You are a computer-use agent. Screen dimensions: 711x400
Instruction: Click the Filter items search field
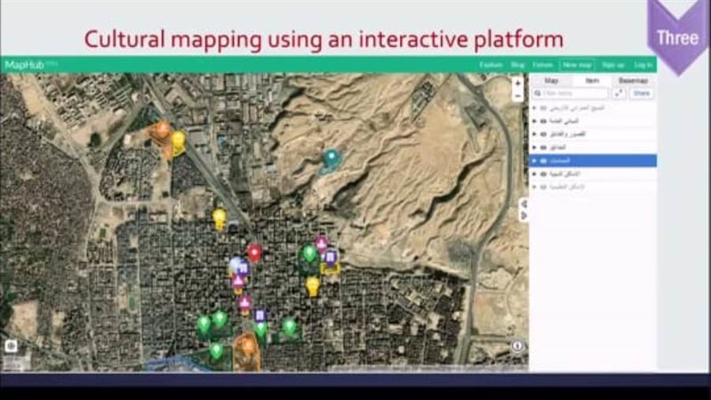coord(573,93)
